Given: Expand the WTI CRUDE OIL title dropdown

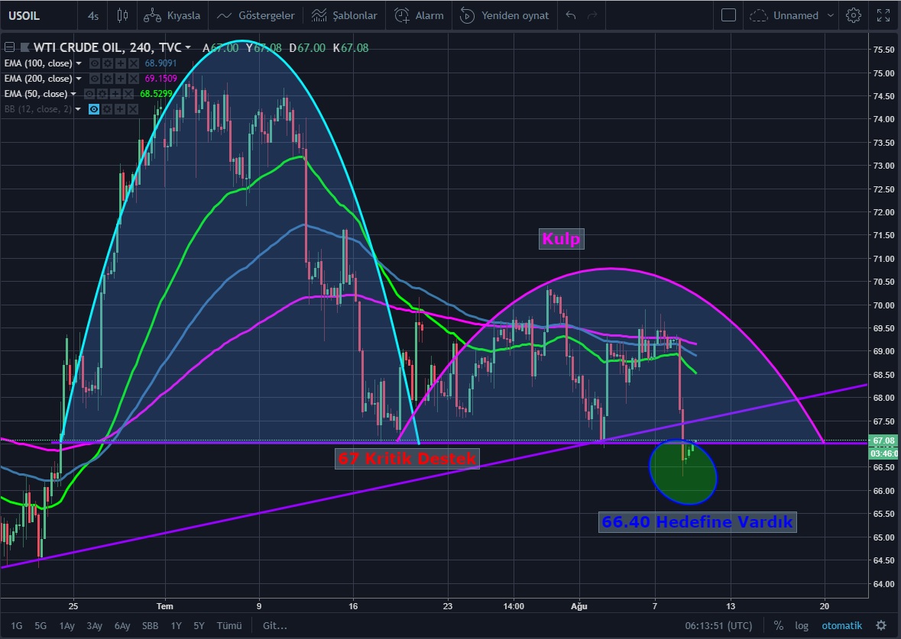Looking at the screenshot, I should click(189, 47).
